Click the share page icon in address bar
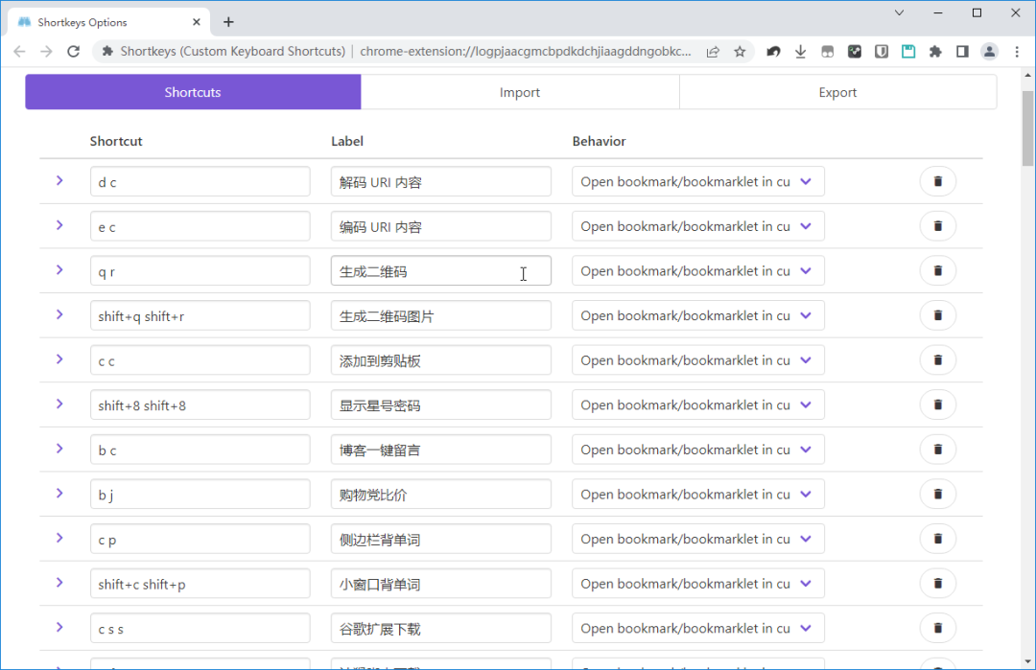The image size is (1036, 670). pyautogui.click(x=713, y=52)
